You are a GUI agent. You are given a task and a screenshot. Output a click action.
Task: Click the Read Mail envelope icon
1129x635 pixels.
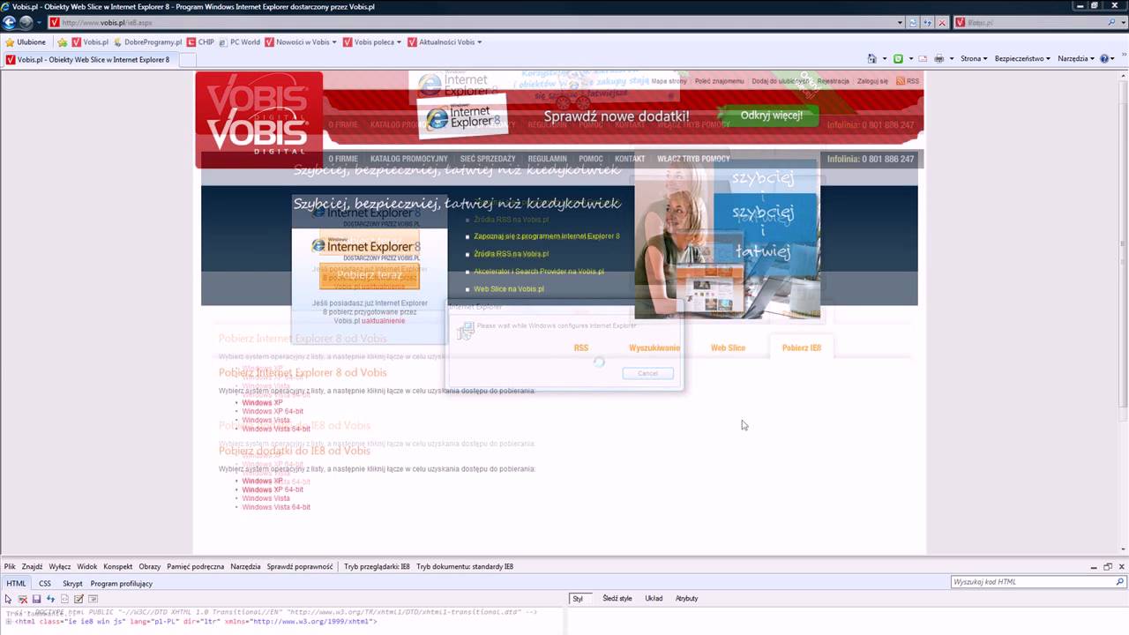point(922,59)
